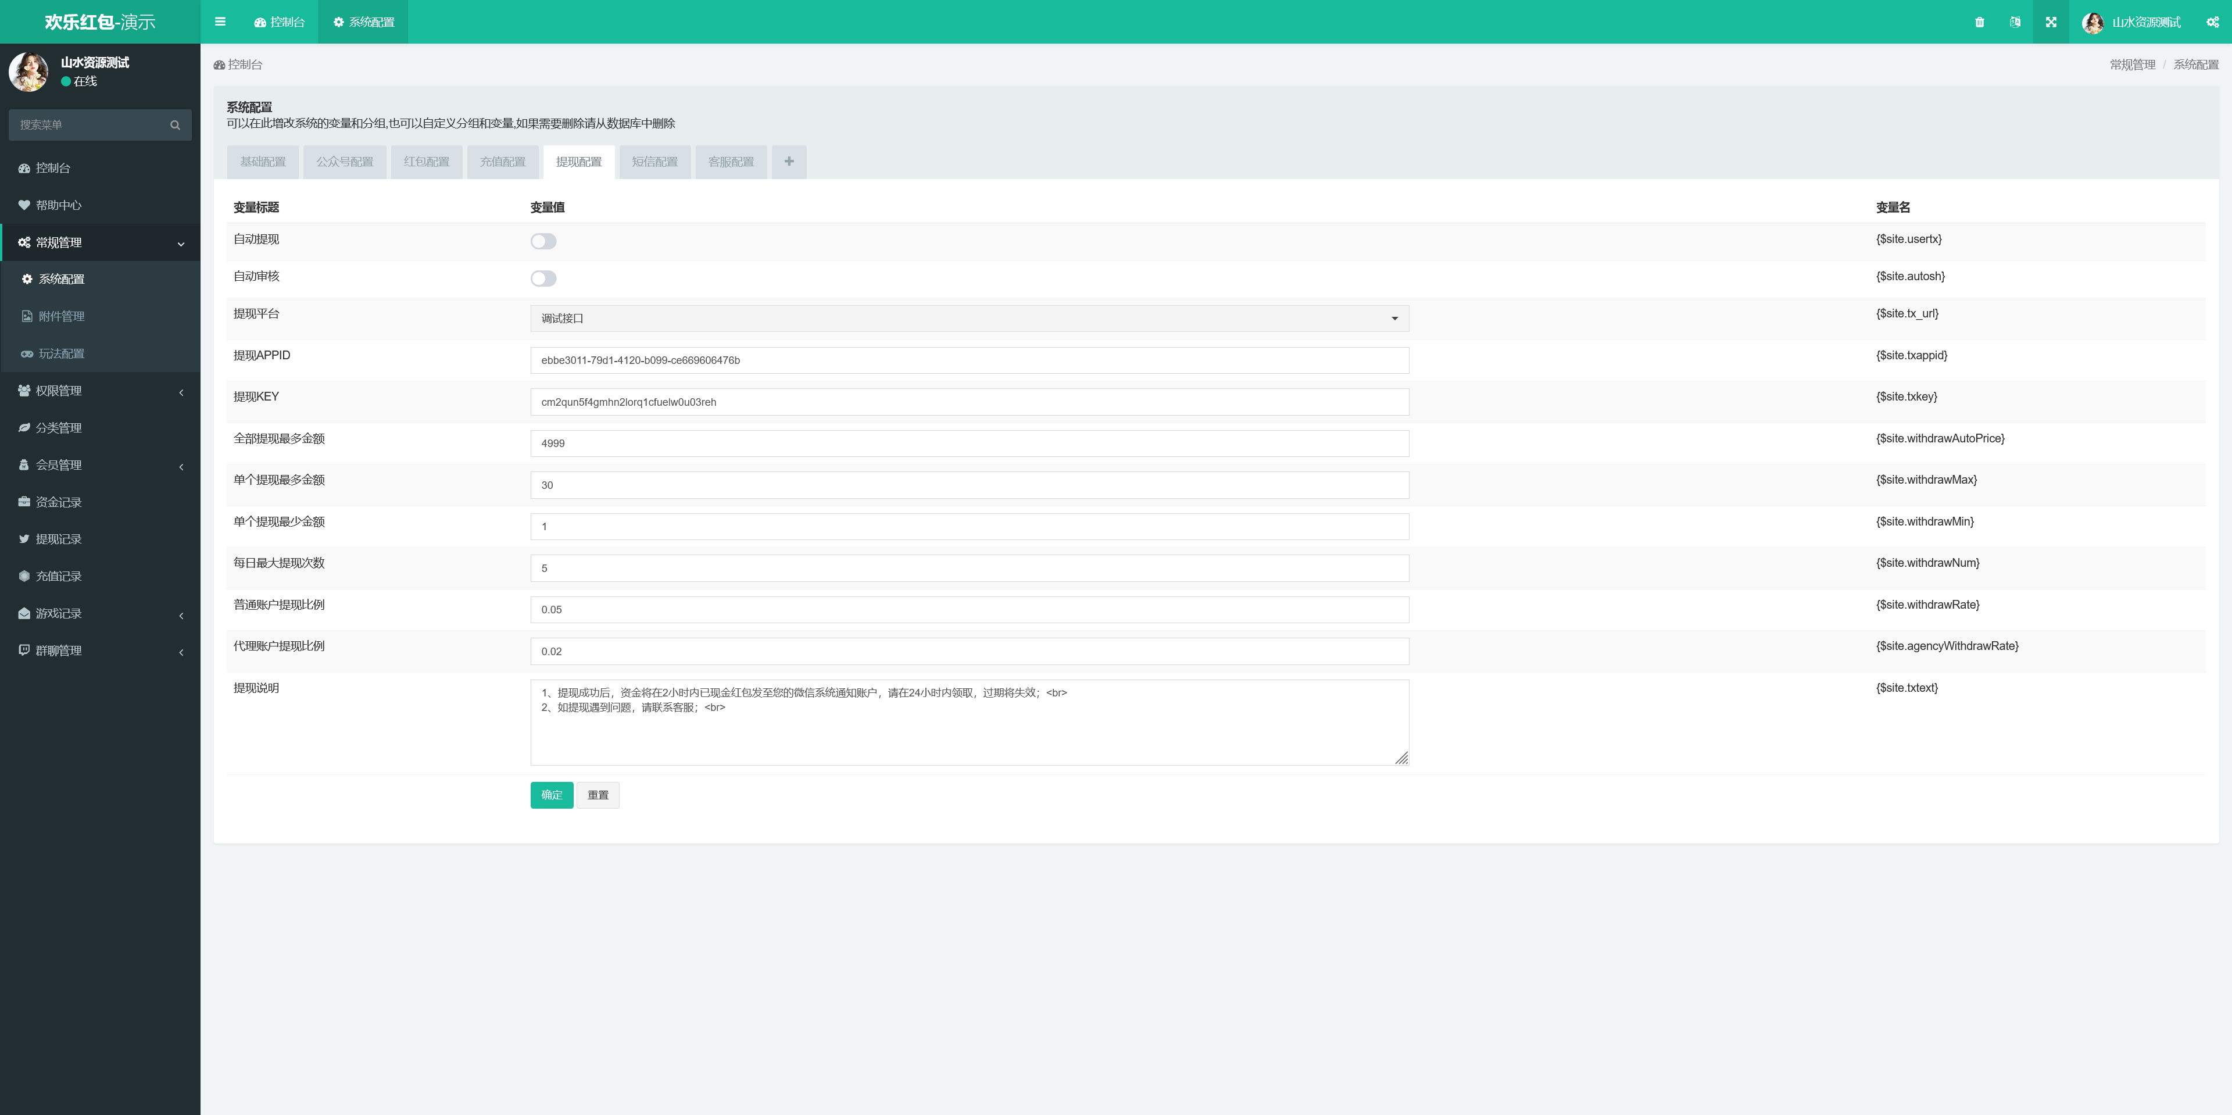The width and height of the screenshot is (2232, 1115).
Task: Switch to the 短信配置 tab
Action: click(654, 162)
